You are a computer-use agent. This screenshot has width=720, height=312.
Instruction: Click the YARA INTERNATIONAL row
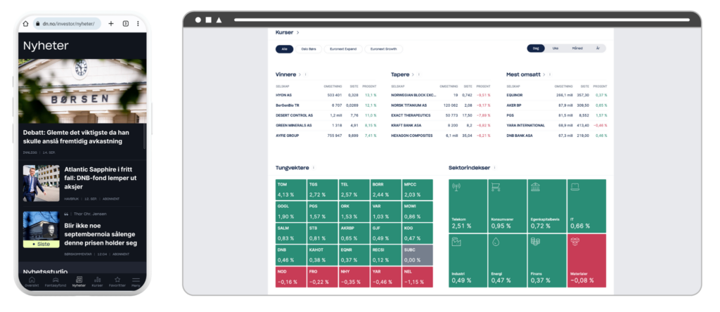point(557,125)
